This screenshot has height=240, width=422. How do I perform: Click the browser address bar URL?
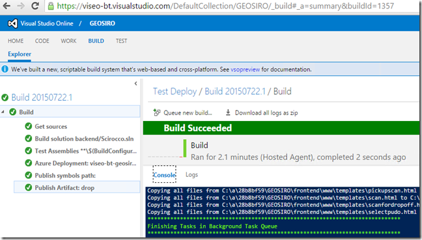(225, 6)
